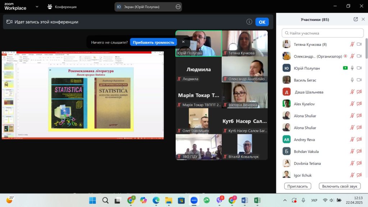Toggle Тетяна Кучкова camera icon
The width and height of the screenshot is (368, 207).
(359, 45)
